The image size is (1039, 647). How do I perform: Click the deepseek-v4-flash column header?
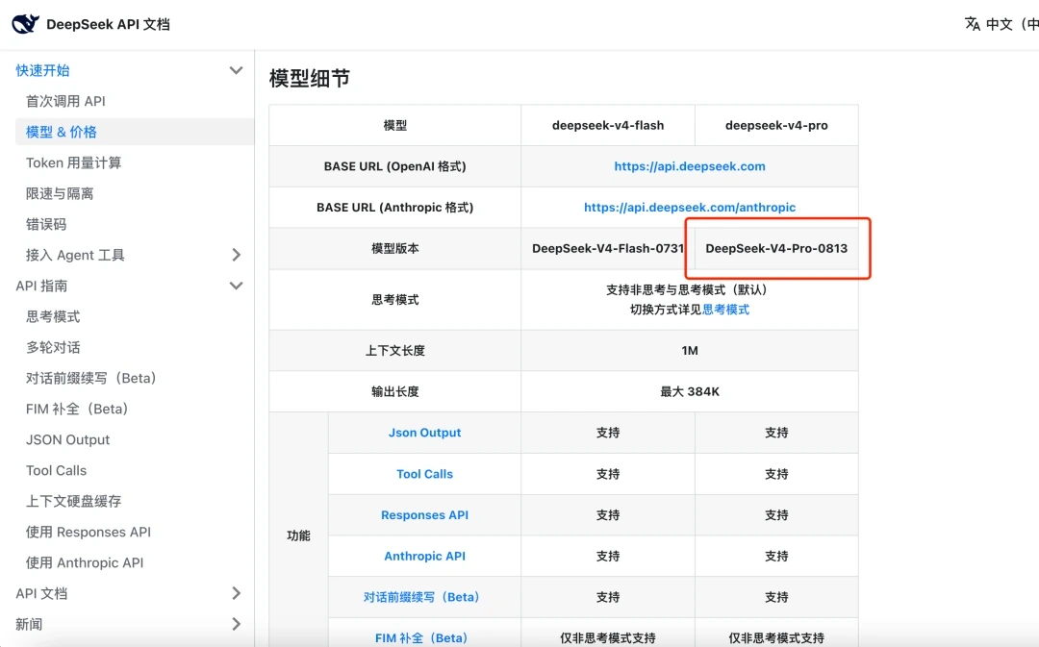pos(608,125)
